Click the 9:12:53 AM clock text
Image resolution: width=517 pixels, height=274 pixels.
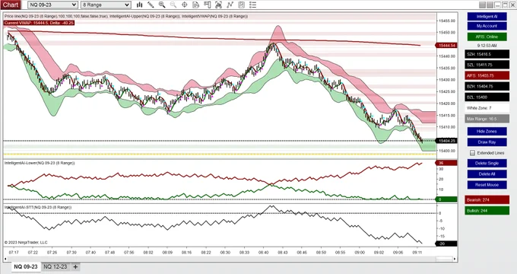tap(487, 46)
